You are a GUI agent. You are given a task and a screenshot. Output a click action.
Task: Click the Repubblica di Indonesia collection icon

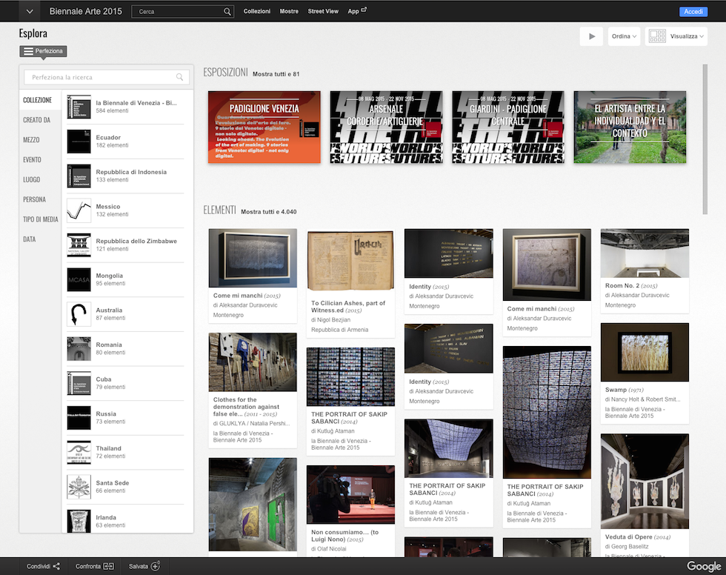coord(79,176)
